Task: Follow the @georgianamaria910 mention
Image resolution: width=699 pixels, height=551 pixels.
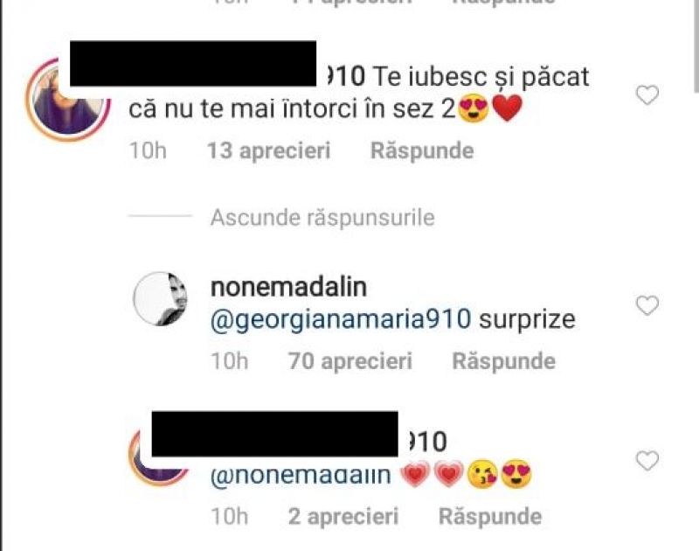Action: pos(341,319)
